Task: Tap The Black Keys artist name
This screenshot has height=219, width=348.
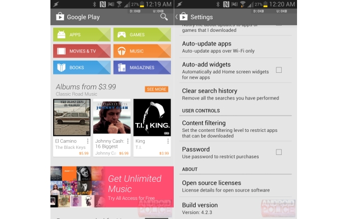Action: (x=70, y=147)
